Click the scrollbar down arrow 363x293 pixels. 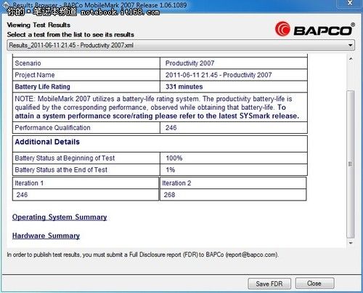(351, 243)
